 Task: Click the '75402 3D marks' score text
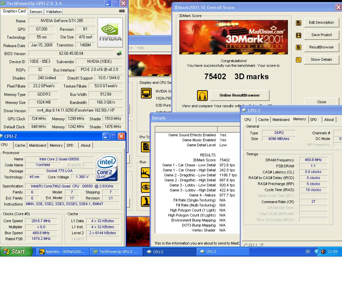coord(236,77)
